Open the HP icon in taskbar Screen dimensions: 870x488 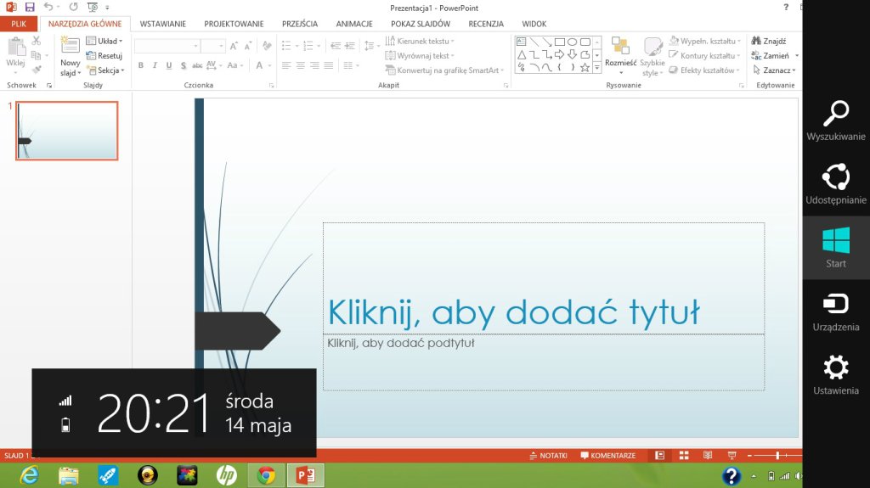226,476
